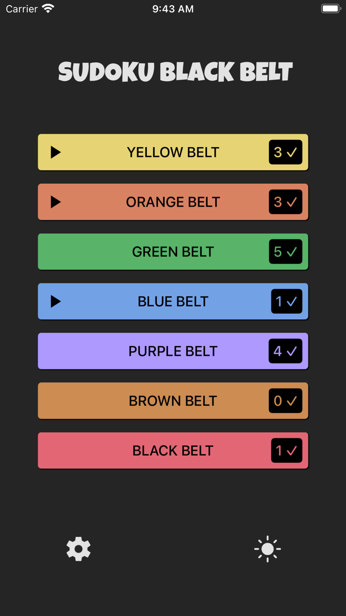This screenshot has height=616, width=346.
Task: Select the Purple Belt menu entry
Action: (x=173, y=351)
